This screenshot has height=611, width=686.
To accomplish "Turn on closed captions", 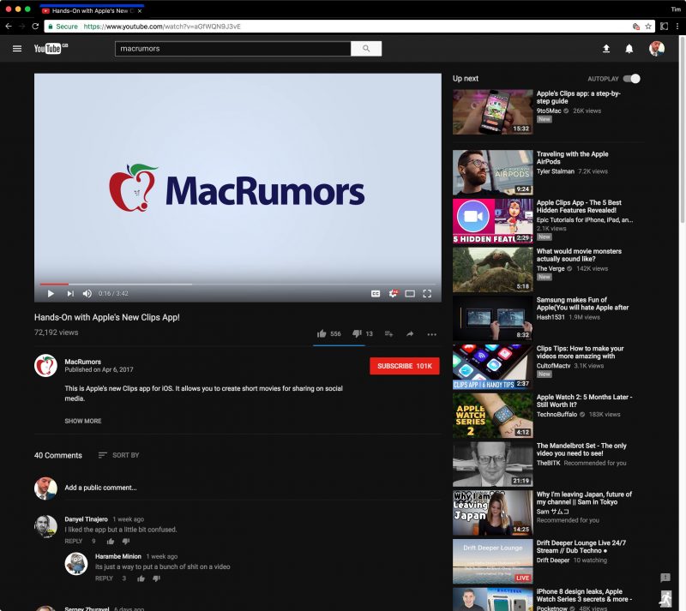I will [x=376, y=293].
